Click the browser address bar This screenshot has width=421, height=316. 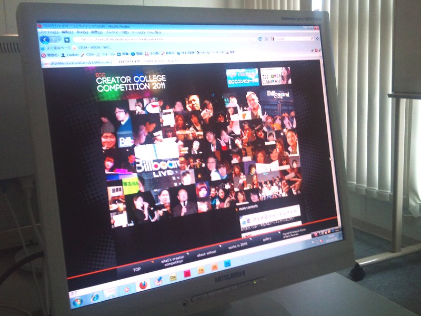158,39
